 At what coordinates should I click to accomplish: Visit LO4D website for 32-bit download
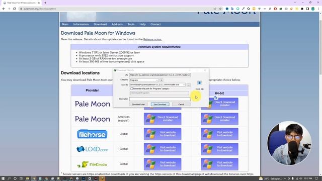point(163,149)
